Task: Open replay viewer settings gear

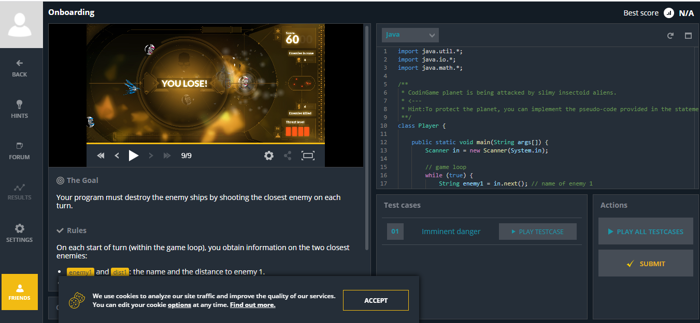Action: point(269,156)
